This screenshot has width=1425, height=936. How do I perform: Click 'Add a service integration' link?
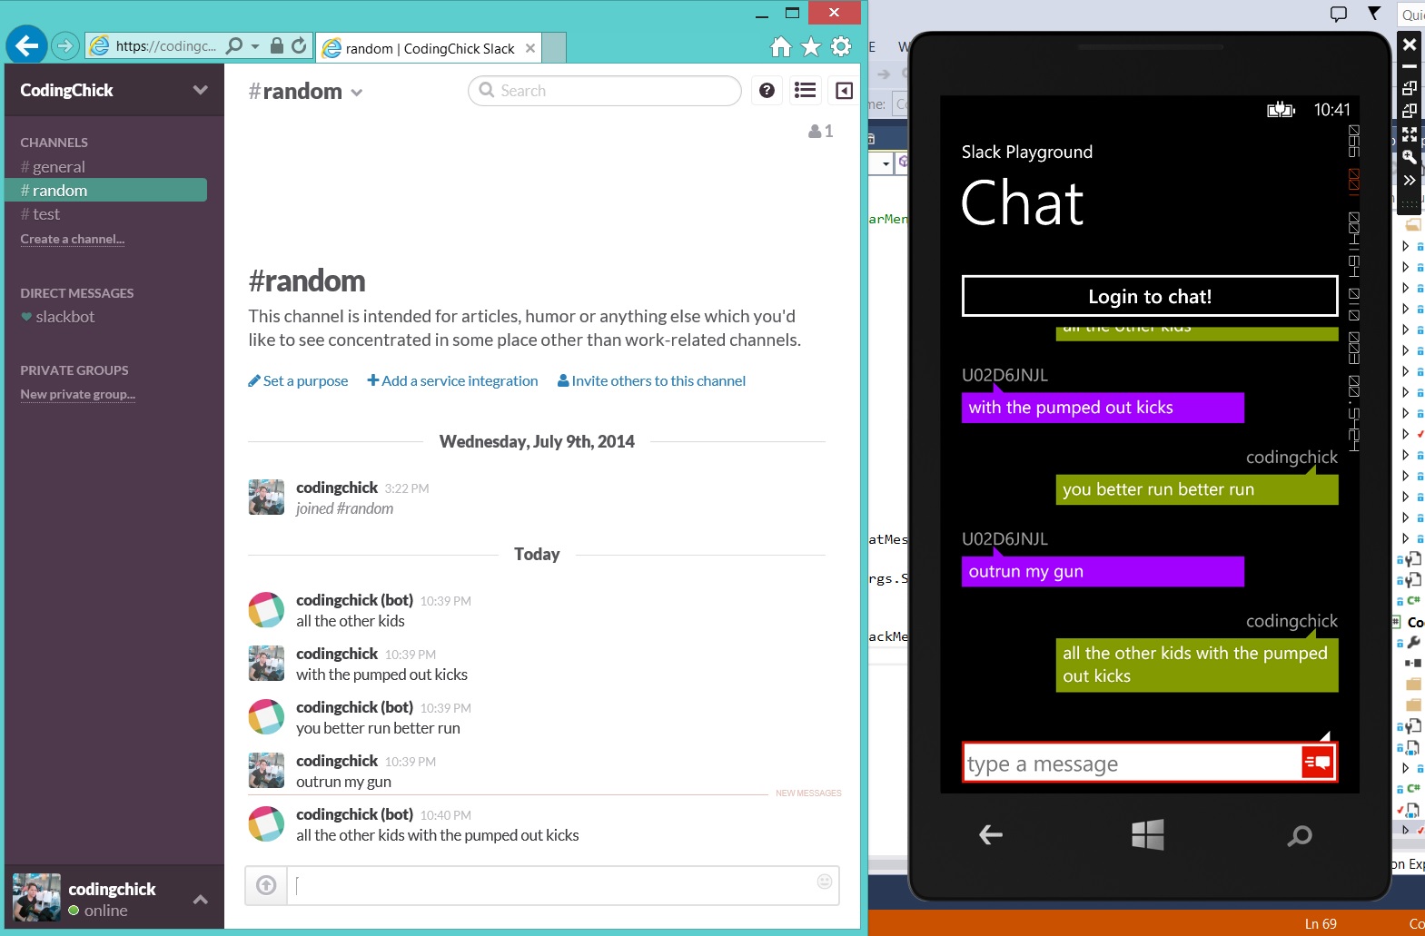[x=452, y=381]
